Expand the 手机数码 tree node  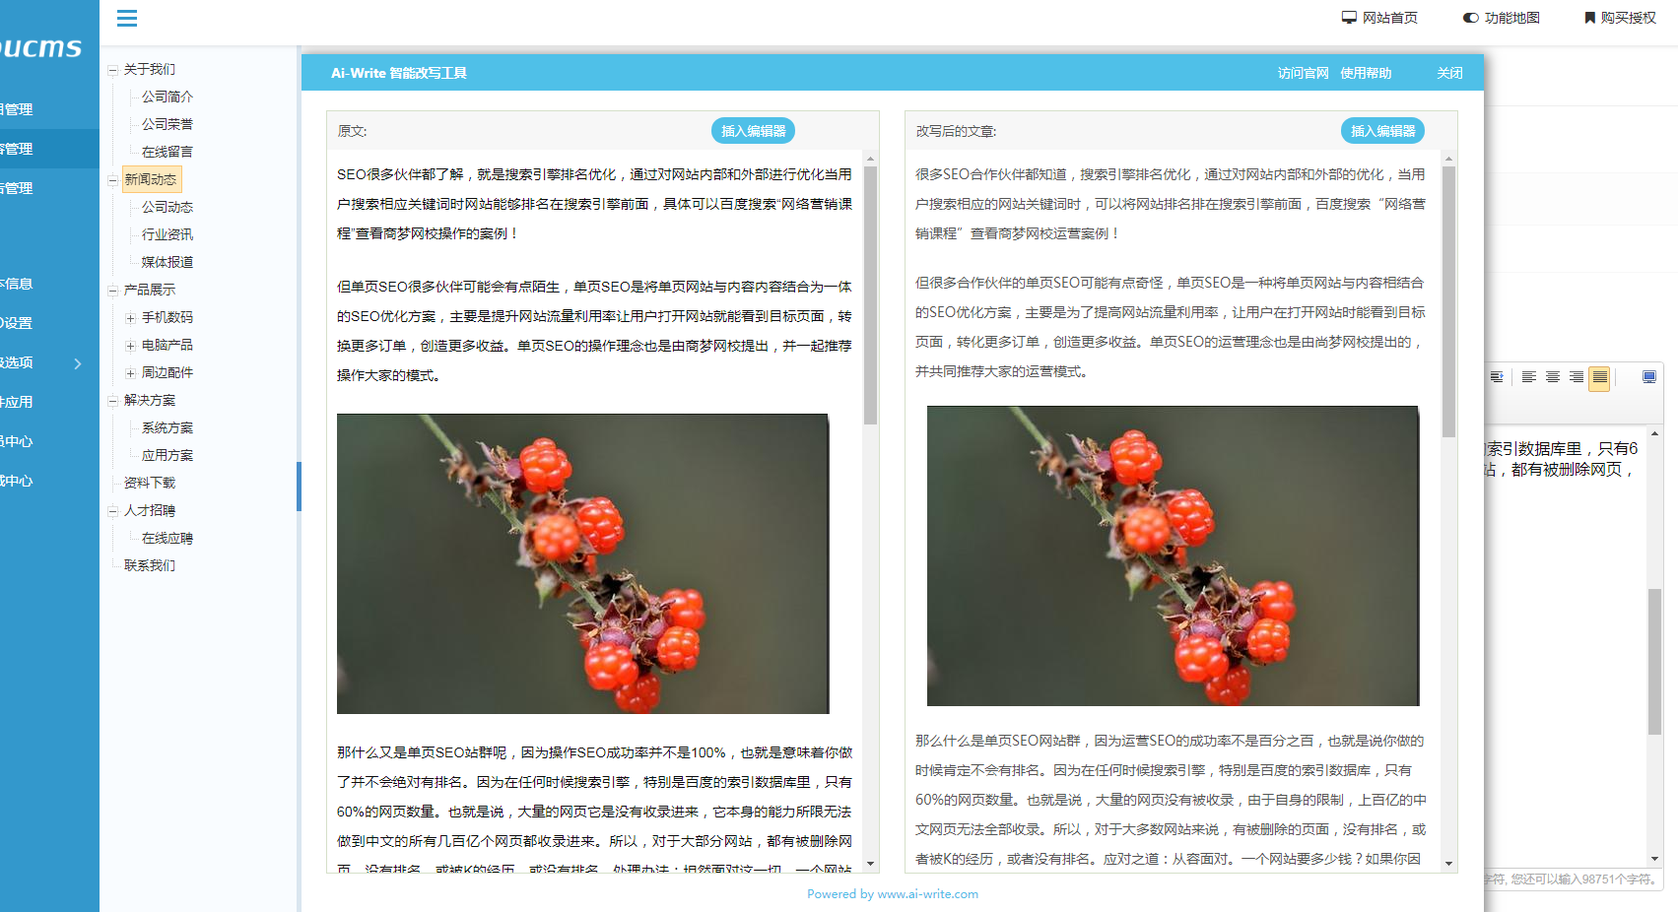[131, 317]
